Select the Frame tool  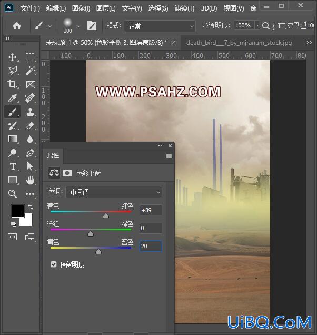click(x=30, y=84)
